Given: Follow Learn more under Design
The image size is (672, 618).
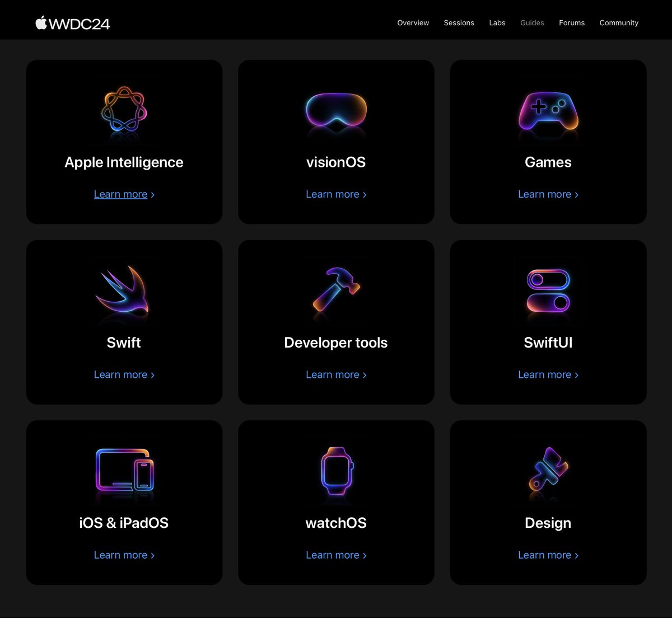Looking at the screenshot, I should coord(548,555).
